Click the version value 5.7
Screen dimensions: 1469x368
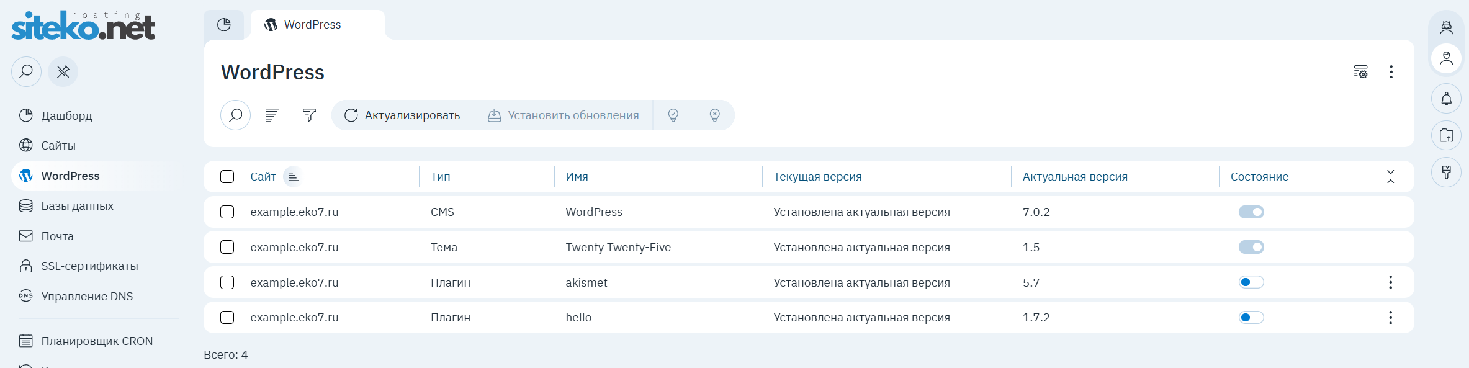1031,282
